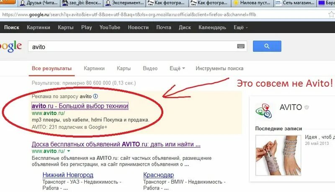335x192 pixels.
Task: Open Доска бесплатных объявлений AVITO.ru result
Action: pos(116,144)
